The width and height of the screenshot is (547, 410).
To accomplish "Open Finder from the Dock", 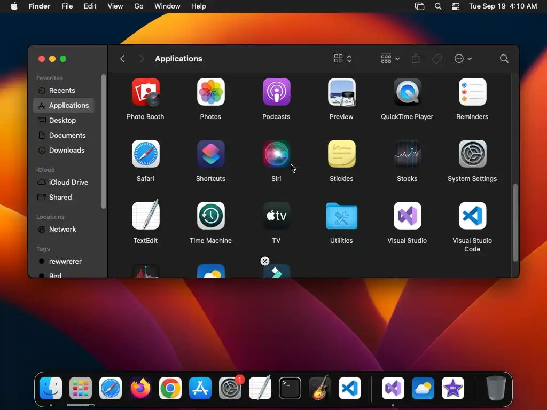I will 51,388.
